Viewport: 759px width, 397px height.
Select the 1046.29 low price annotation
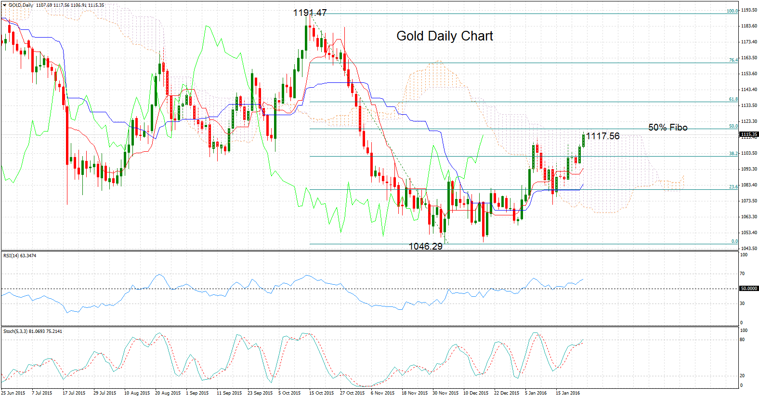pos(425,246)
